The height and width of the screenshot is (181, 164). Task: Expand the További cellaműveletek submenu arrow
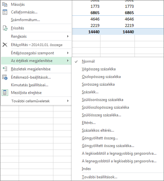click(68, 101)
